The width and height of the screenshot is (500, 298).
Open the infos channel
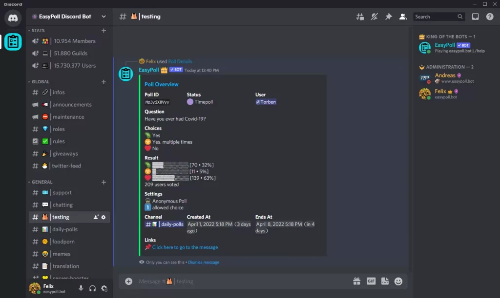(x=69, y=92)
